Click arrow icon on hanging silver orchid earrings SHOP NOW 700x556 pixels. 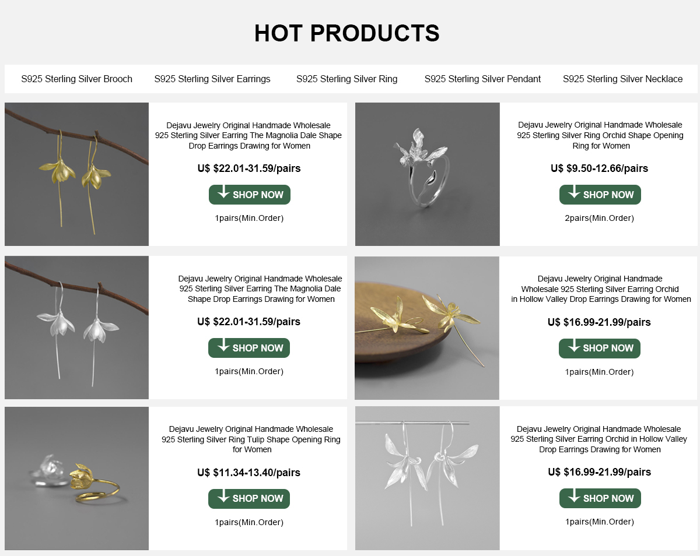coord(575,497)
